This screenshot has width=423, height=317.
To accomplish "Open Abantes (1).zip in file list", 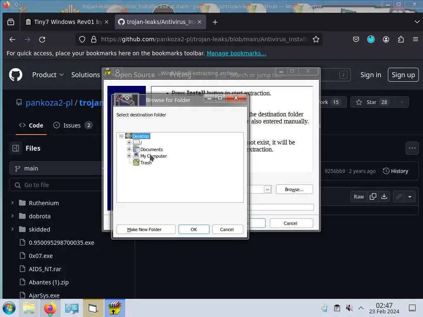I will pos(49,282).
